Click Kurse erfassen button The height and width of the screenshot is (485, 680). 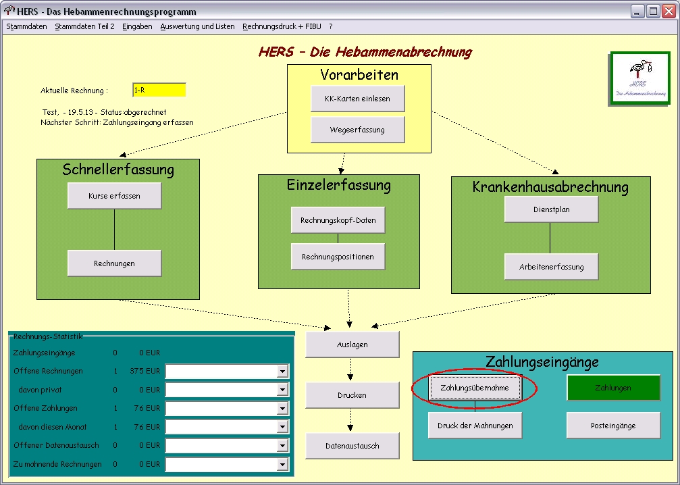115,196
